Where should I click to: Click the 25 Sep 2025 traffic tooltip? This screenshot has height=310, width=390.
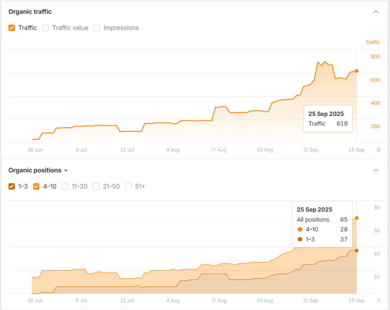[x=327, y=119]
